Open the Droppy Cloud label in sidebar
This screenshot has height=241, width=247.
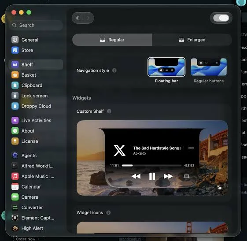pyautogui.click(x=36, y=106)
